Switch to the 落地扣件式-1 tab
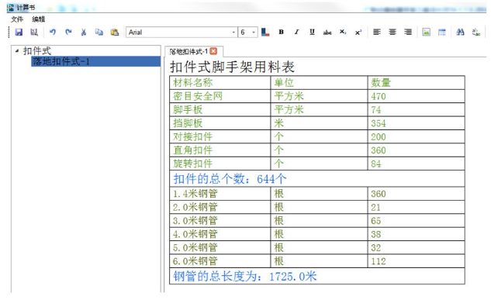The height and width of the screenshot is (303, 491). point(188,51)
